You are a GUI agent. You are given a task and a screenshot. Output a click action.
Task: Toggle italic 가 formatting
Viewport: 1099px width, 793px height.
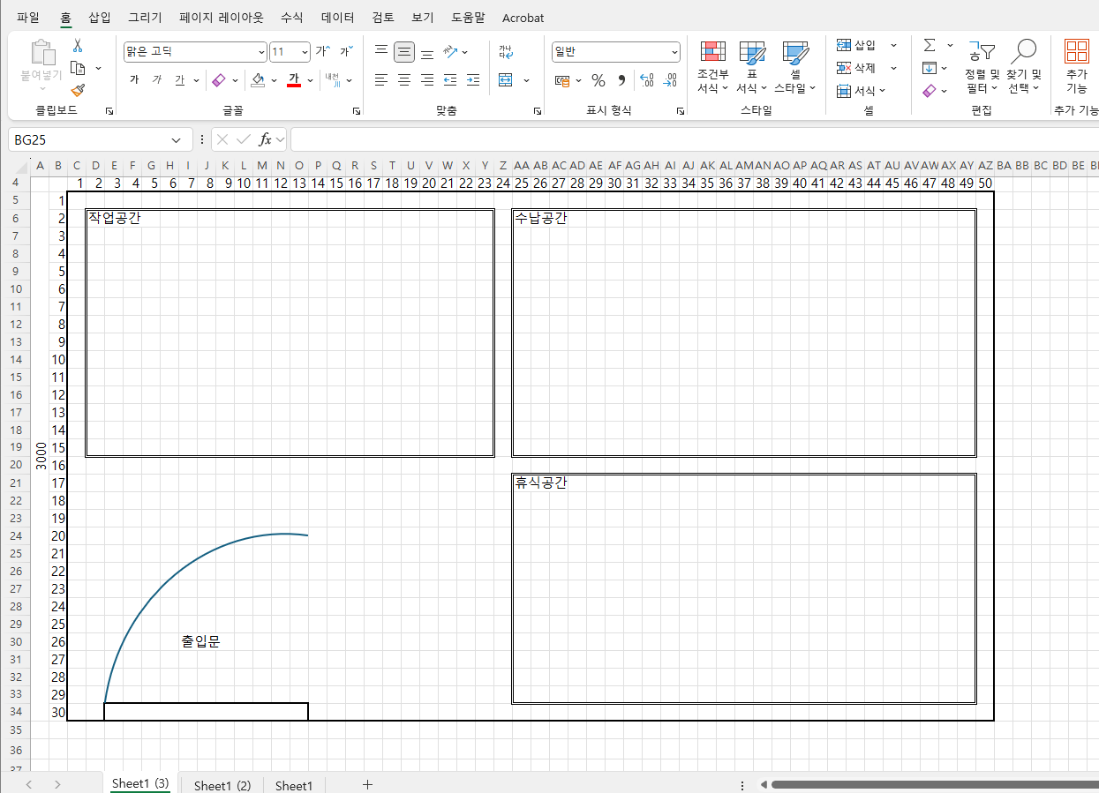(x=157, y=80)
